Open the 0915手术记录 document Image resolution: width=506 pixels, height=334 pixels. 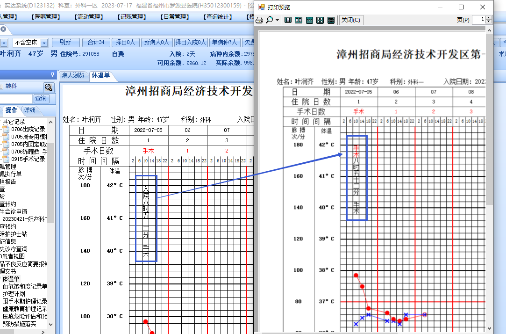pos(28,159)
